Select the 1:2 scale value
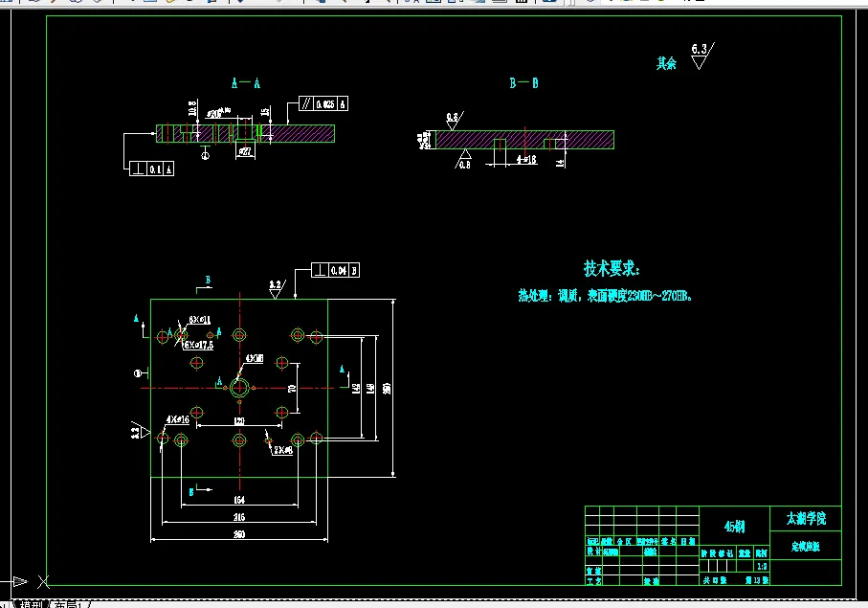Image resolution: width=868 pixels, height=608 pixels. pyautogui.click(x=763, y=567)
